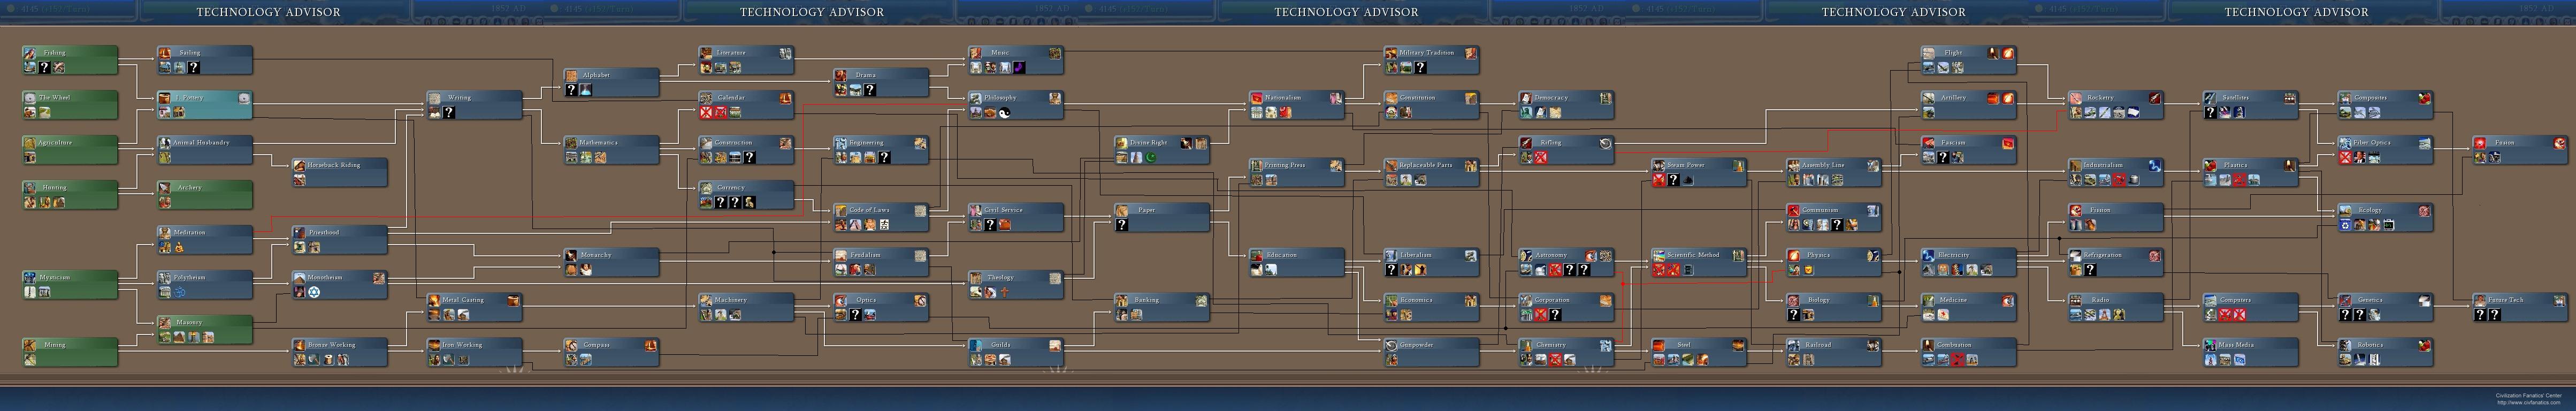The width and height of the screenshot is (2576, 411).
Task: Pick the Mathematics technology box
Action: [610, 150]
